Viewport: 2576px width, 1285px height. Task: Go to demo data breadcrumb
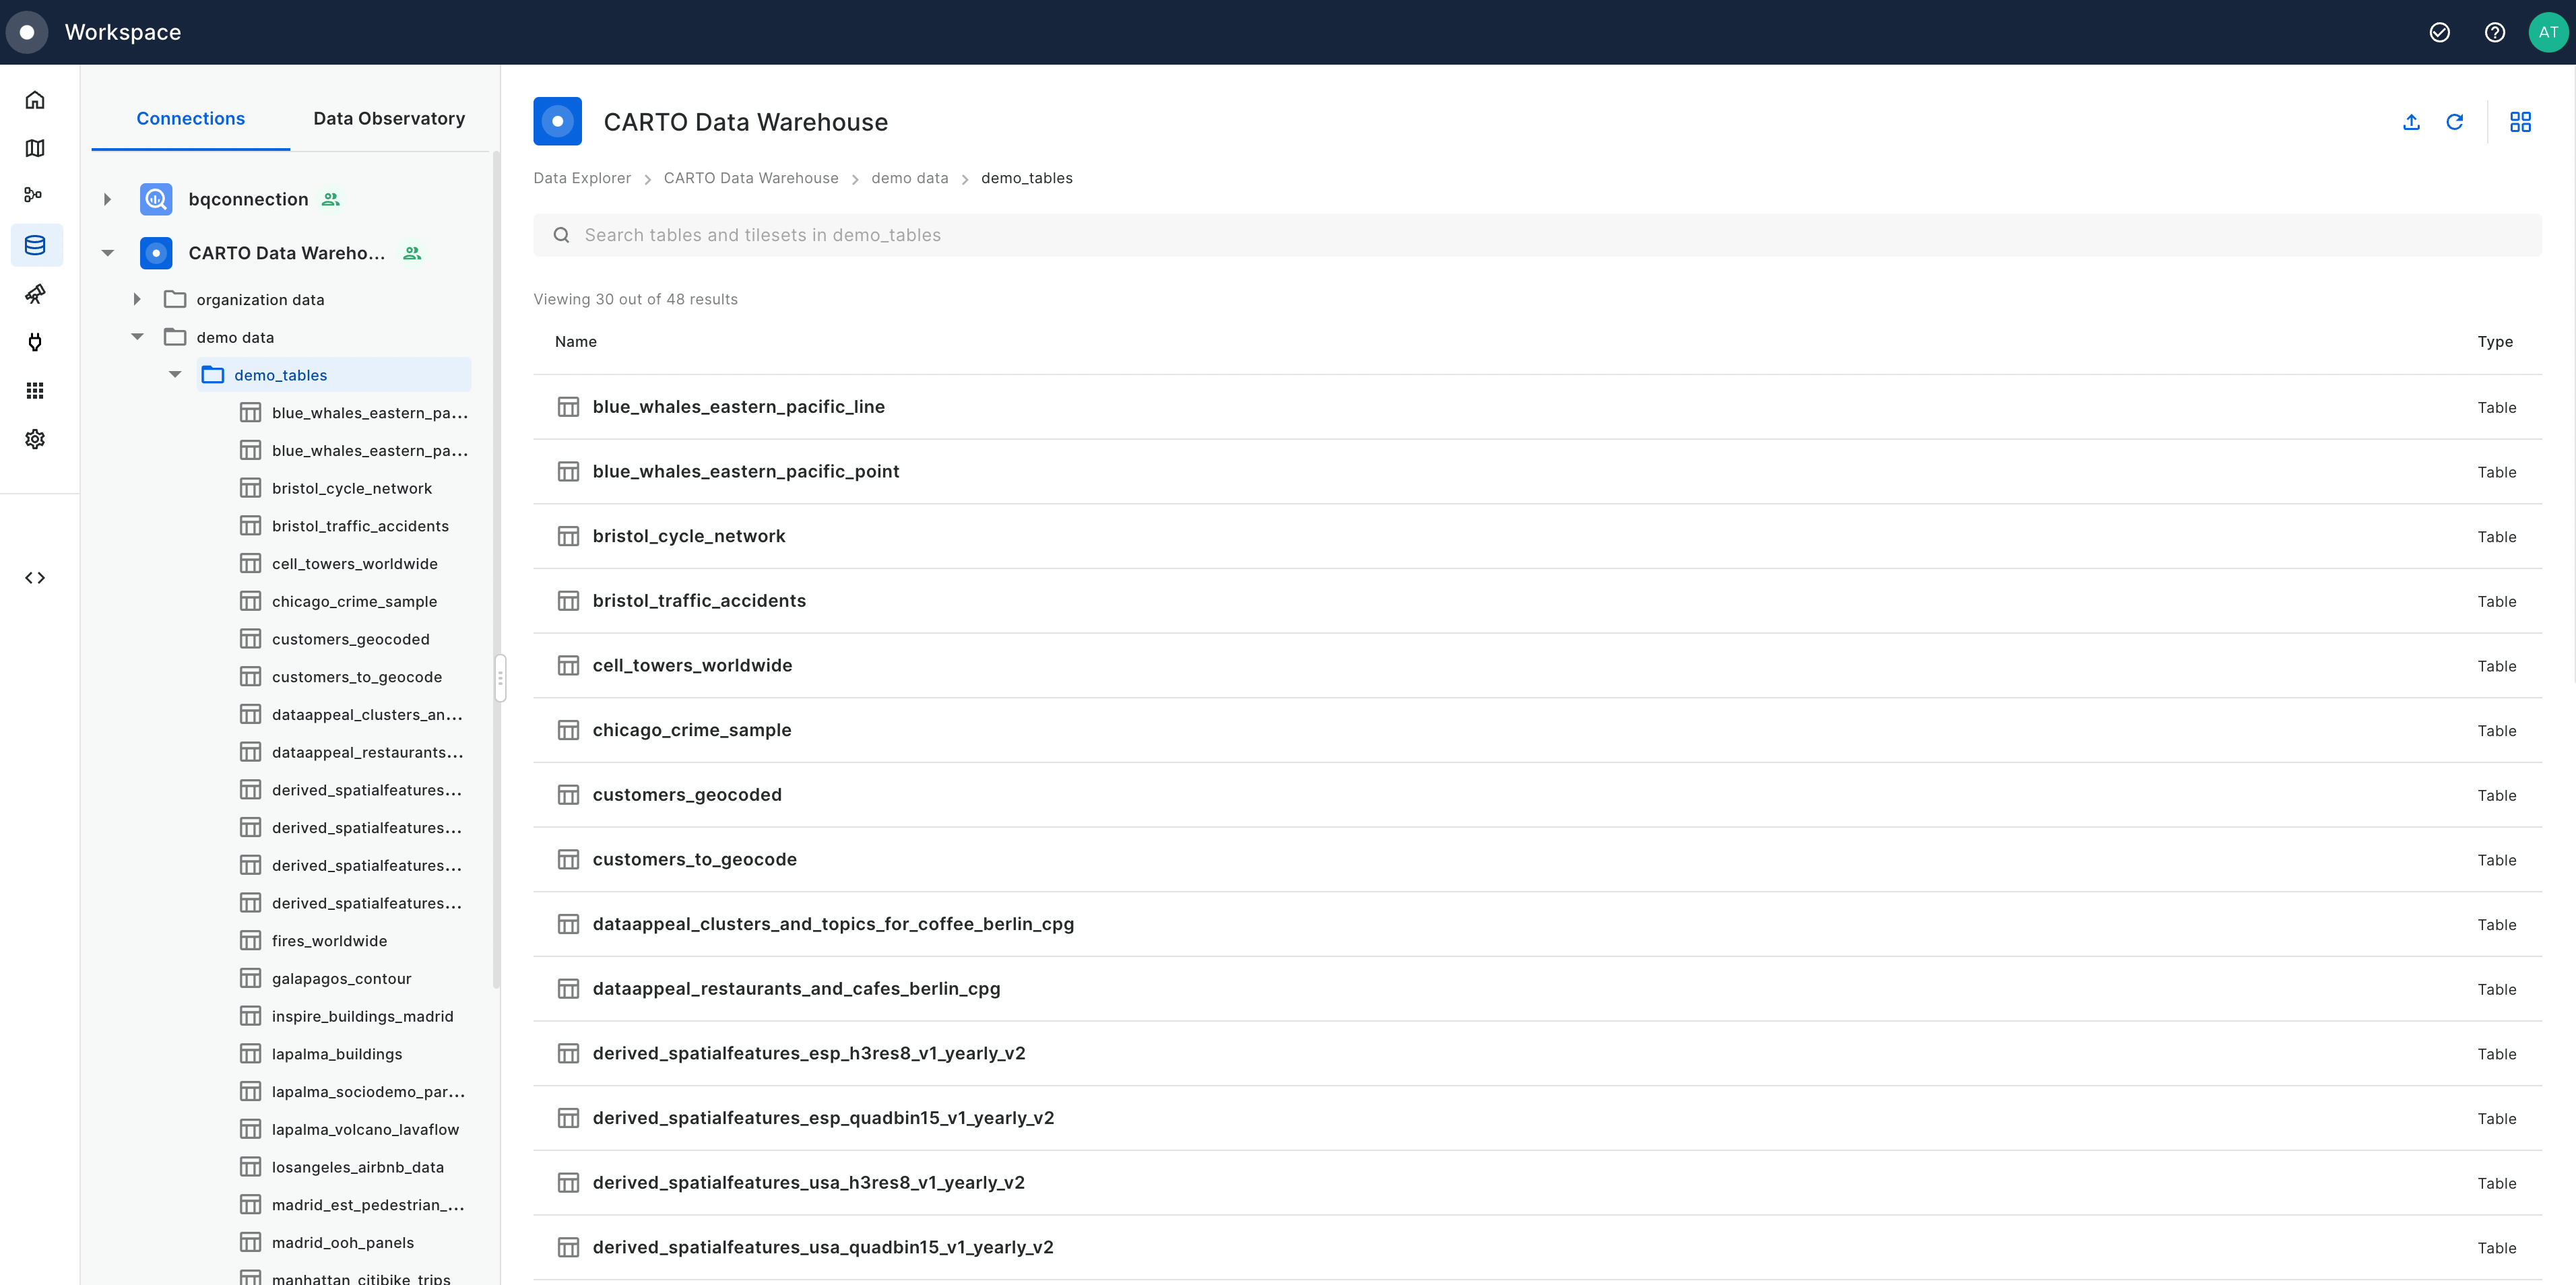(x=909, y=178)
